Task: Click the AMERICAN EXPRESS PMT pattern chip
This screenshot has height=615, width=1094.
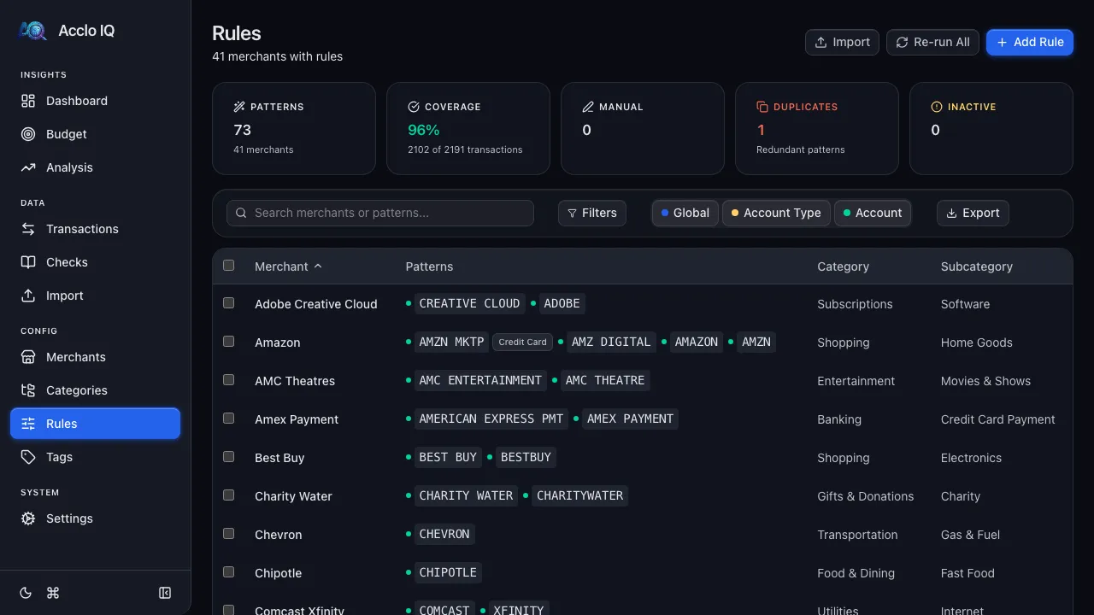Action: coord(491,419)
